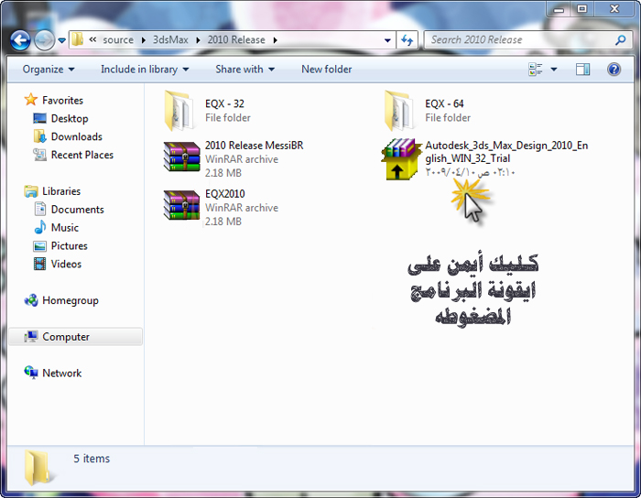Expand the arrow after 2010 Release breadcrumb
The width and height of the screenshot is (641, 498).
275,40
